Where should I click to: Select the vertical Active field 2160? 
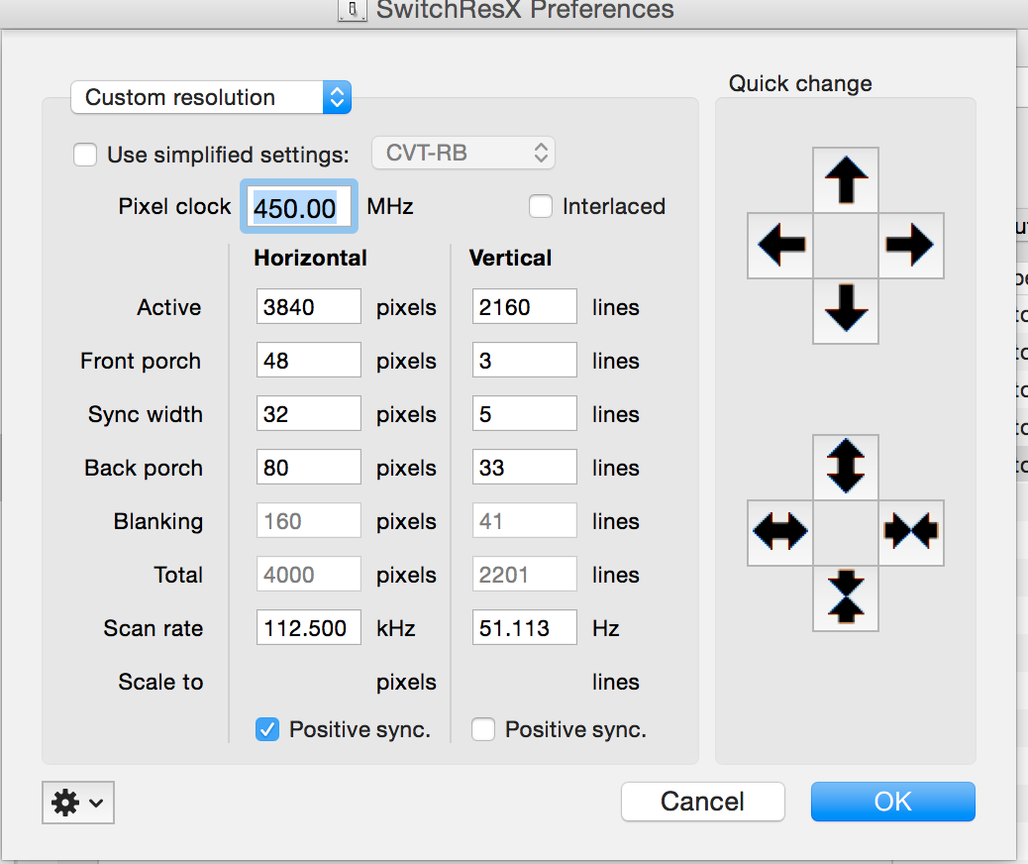(525, 306)
